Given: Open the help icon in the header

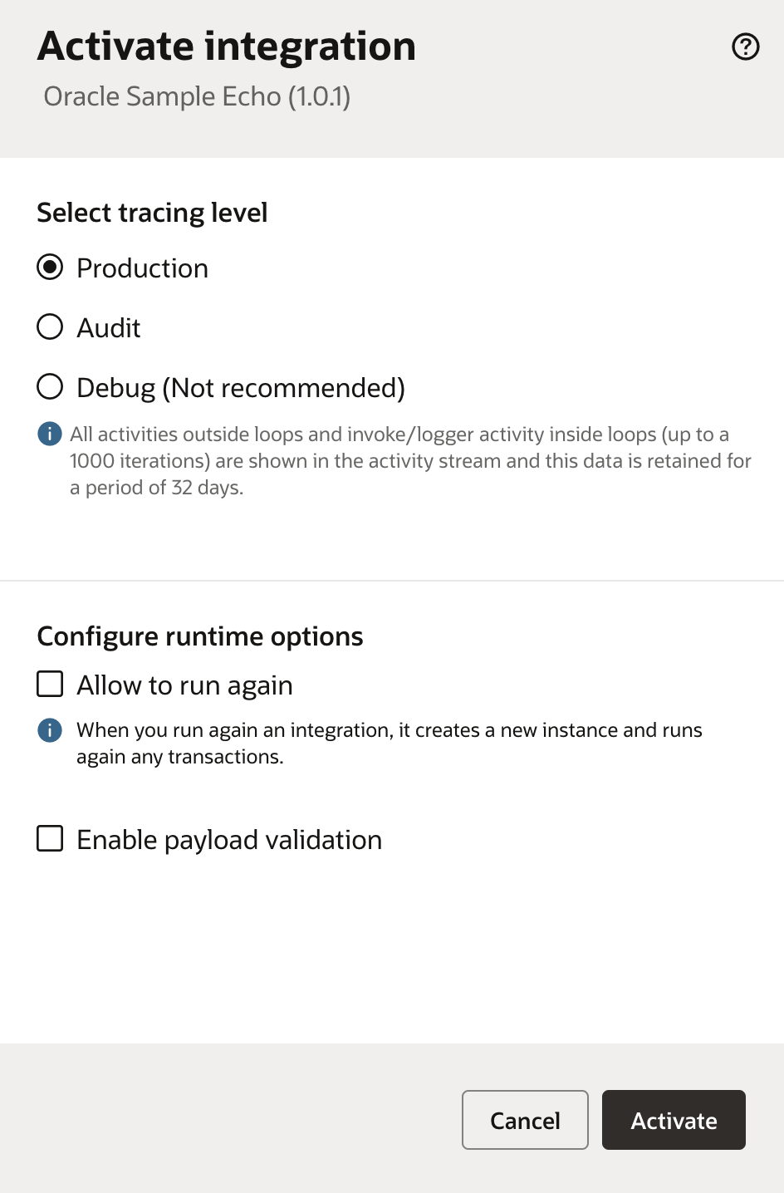Looking at the screenshot, I should 745,47.
